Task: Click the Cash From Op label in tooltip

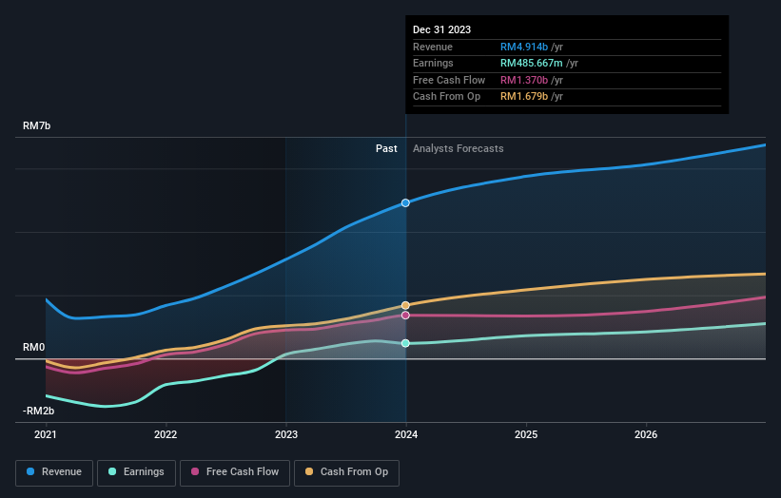Action: [447, 97]
